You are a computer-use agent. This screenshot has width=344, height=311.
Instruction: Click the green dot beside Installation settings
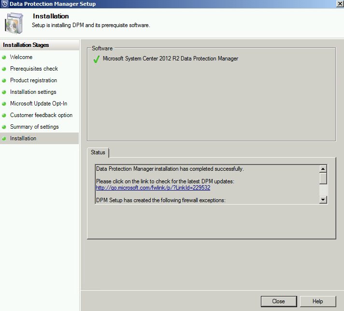coord(4,92)
